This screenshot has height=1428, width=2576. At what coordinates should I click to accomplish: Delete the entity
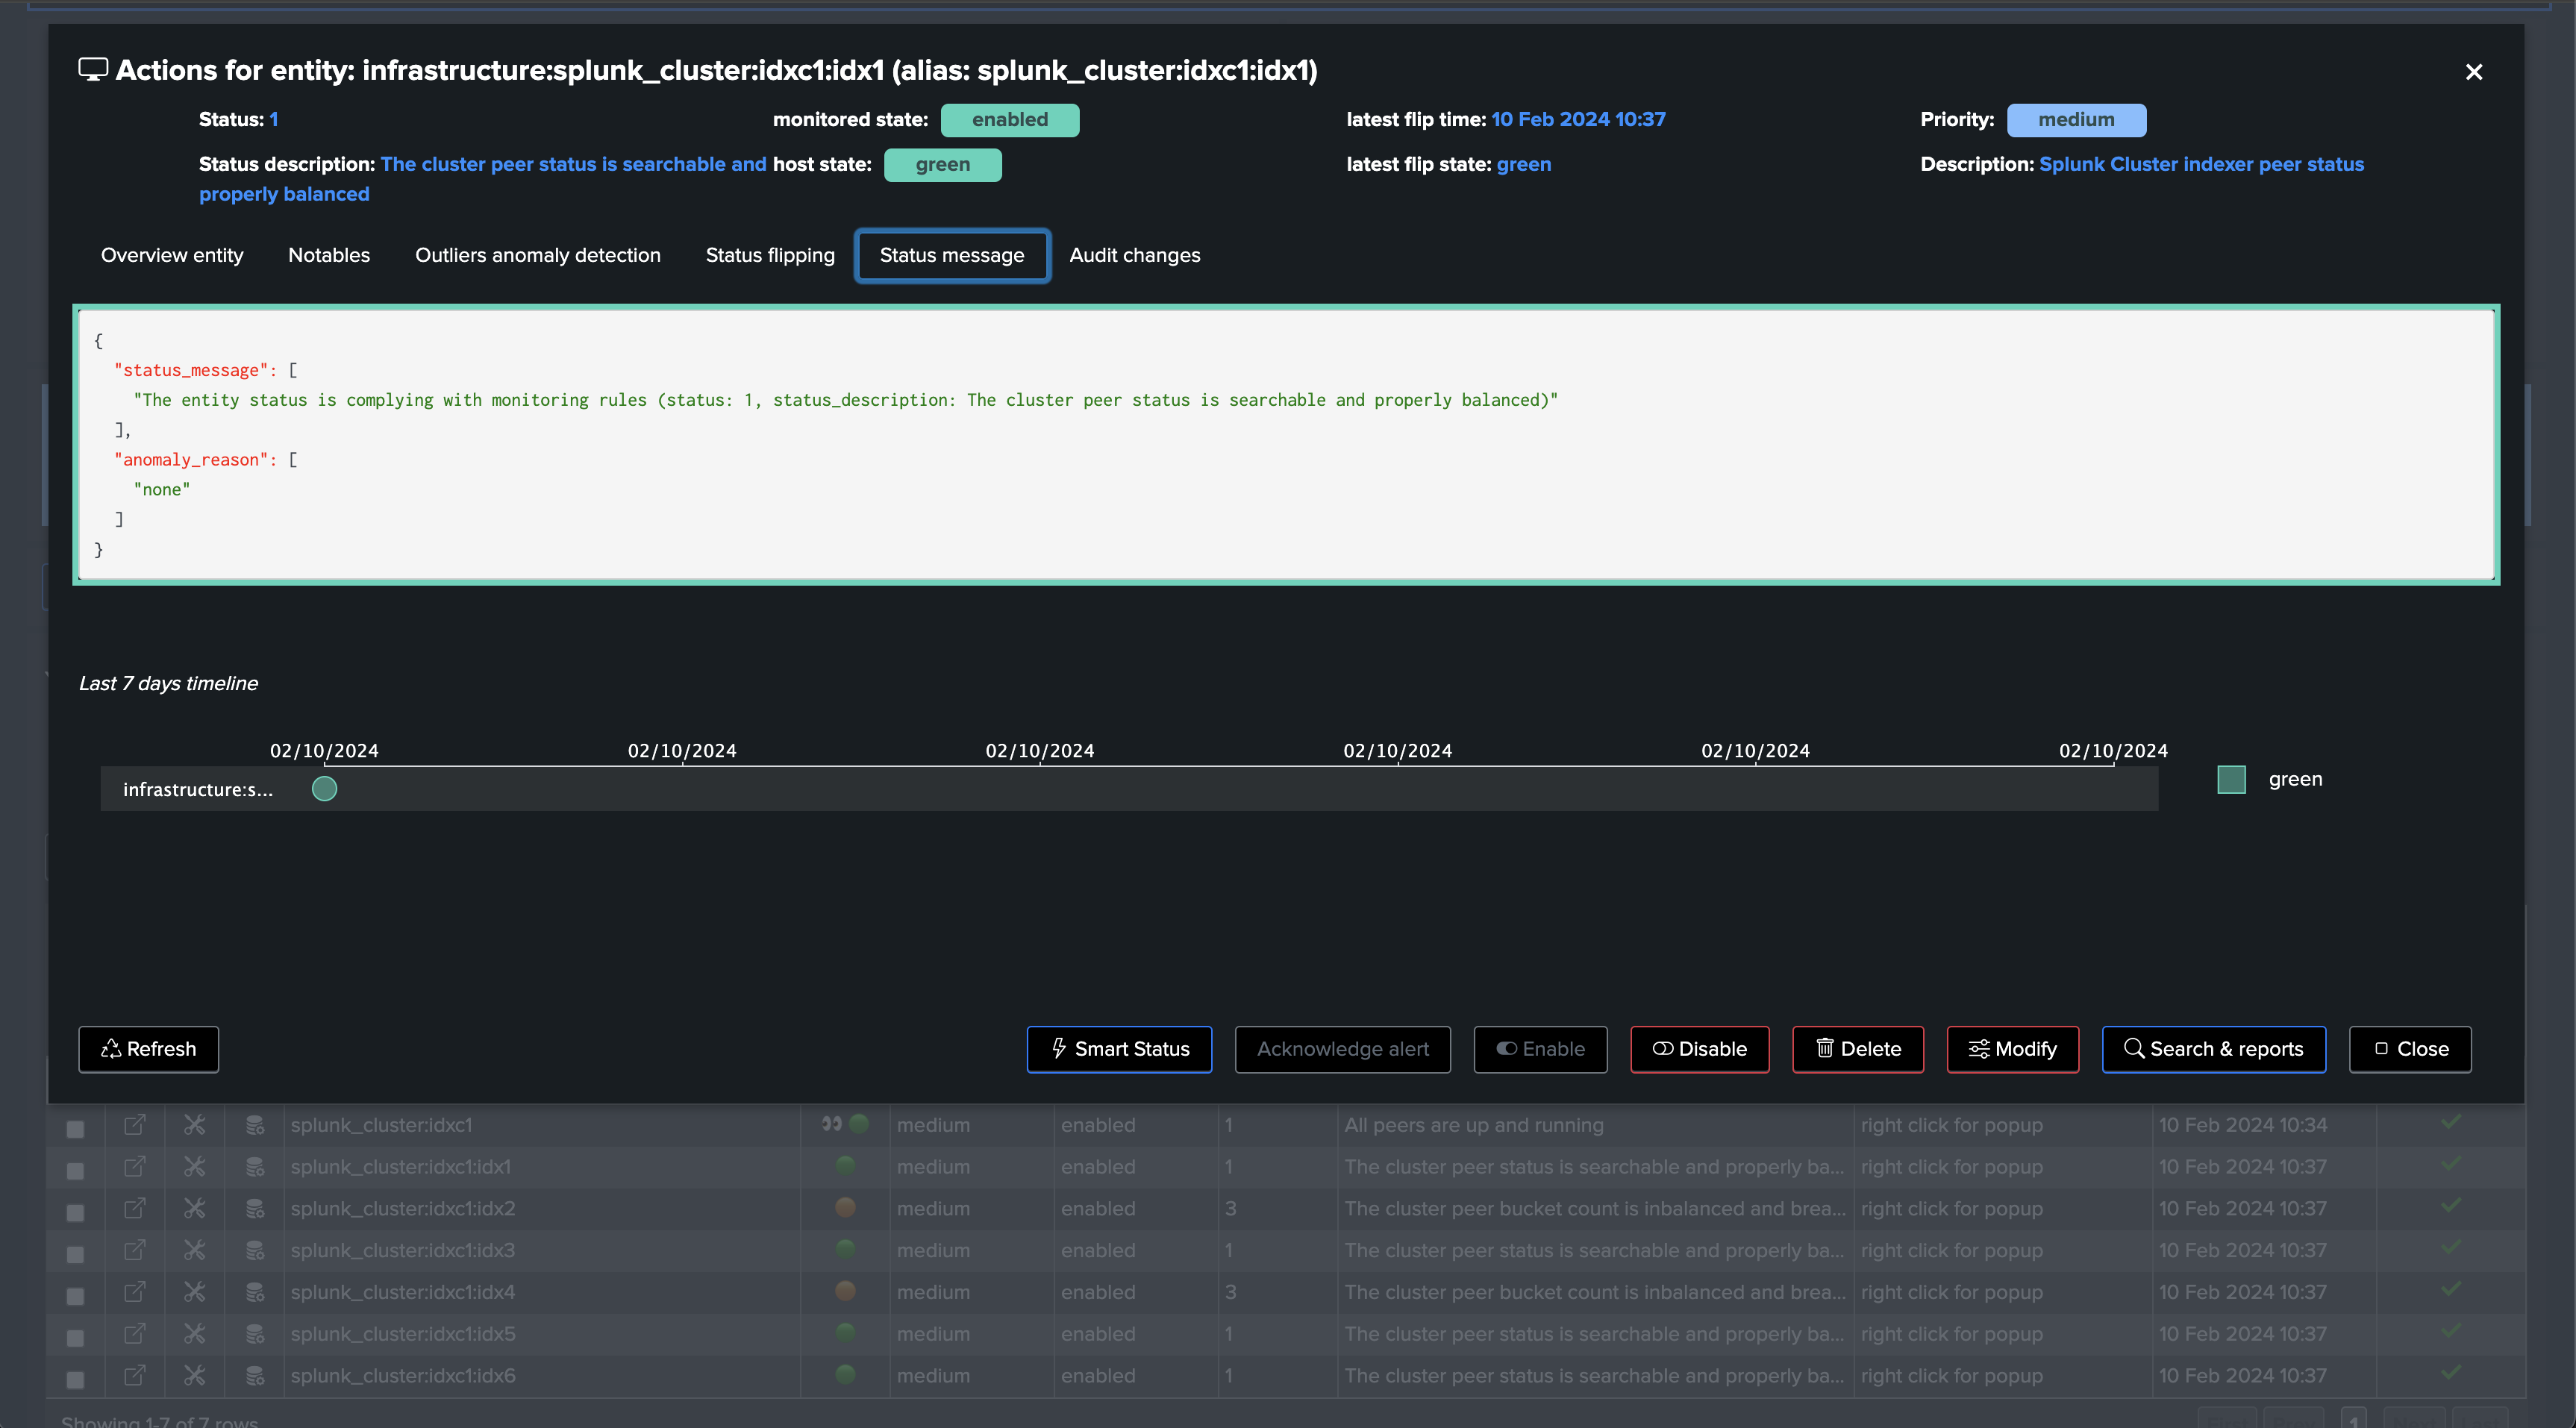click(1858, 1049)
